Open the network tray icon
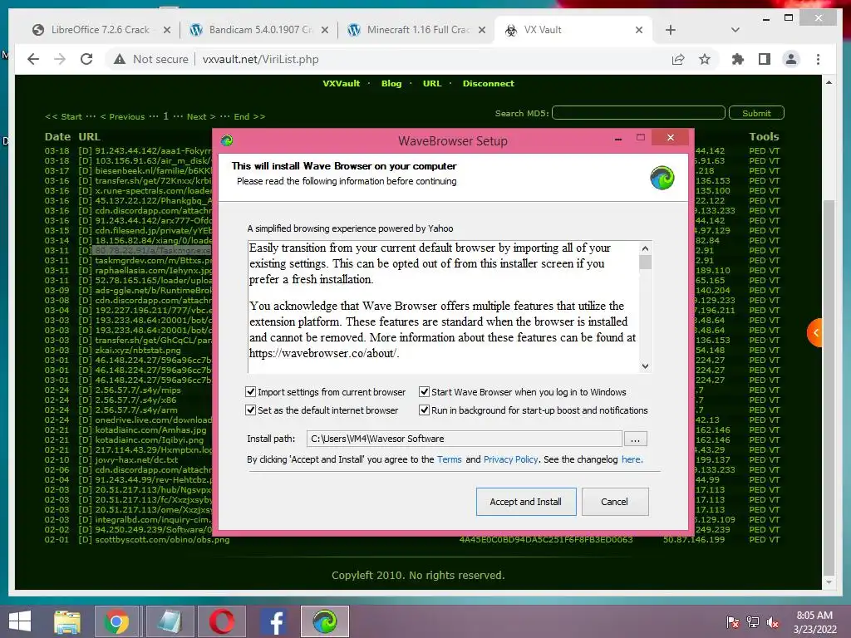Image resolution: width=851 pixels, height=638 pixels. click(753, 621)
